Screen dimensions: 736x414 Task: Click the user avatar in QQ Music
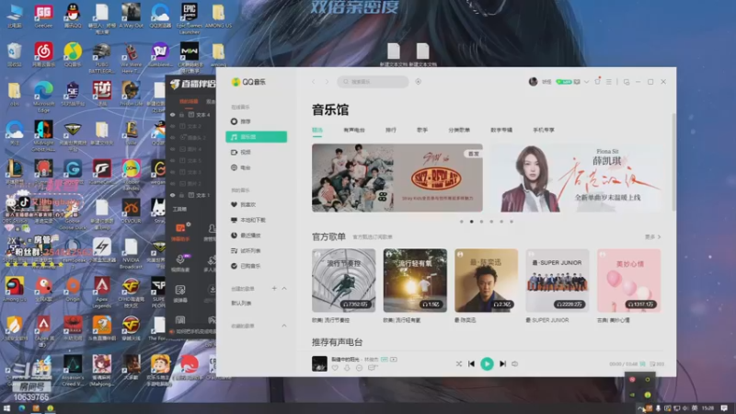(533, 82)
